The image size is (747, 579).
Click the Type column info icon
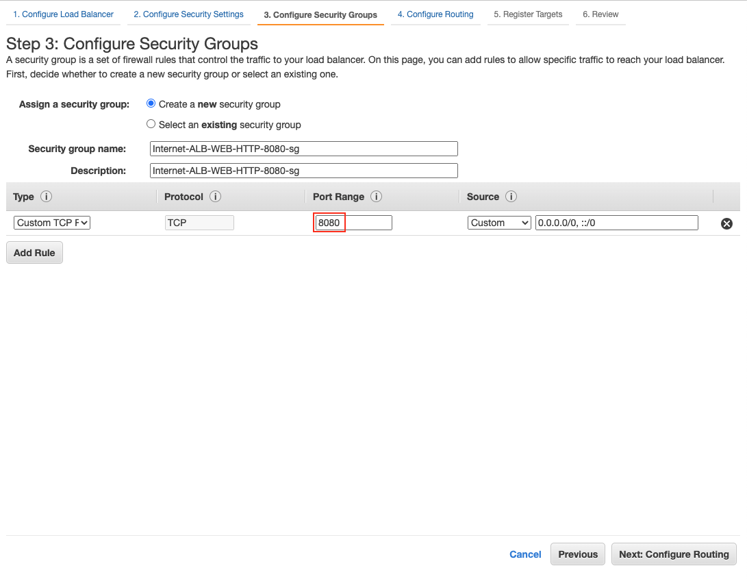click(46, 197)
